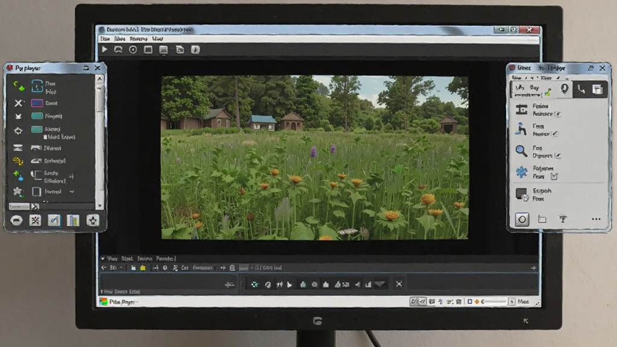Select the yellow swirl icon in Py player

point(17,161)
